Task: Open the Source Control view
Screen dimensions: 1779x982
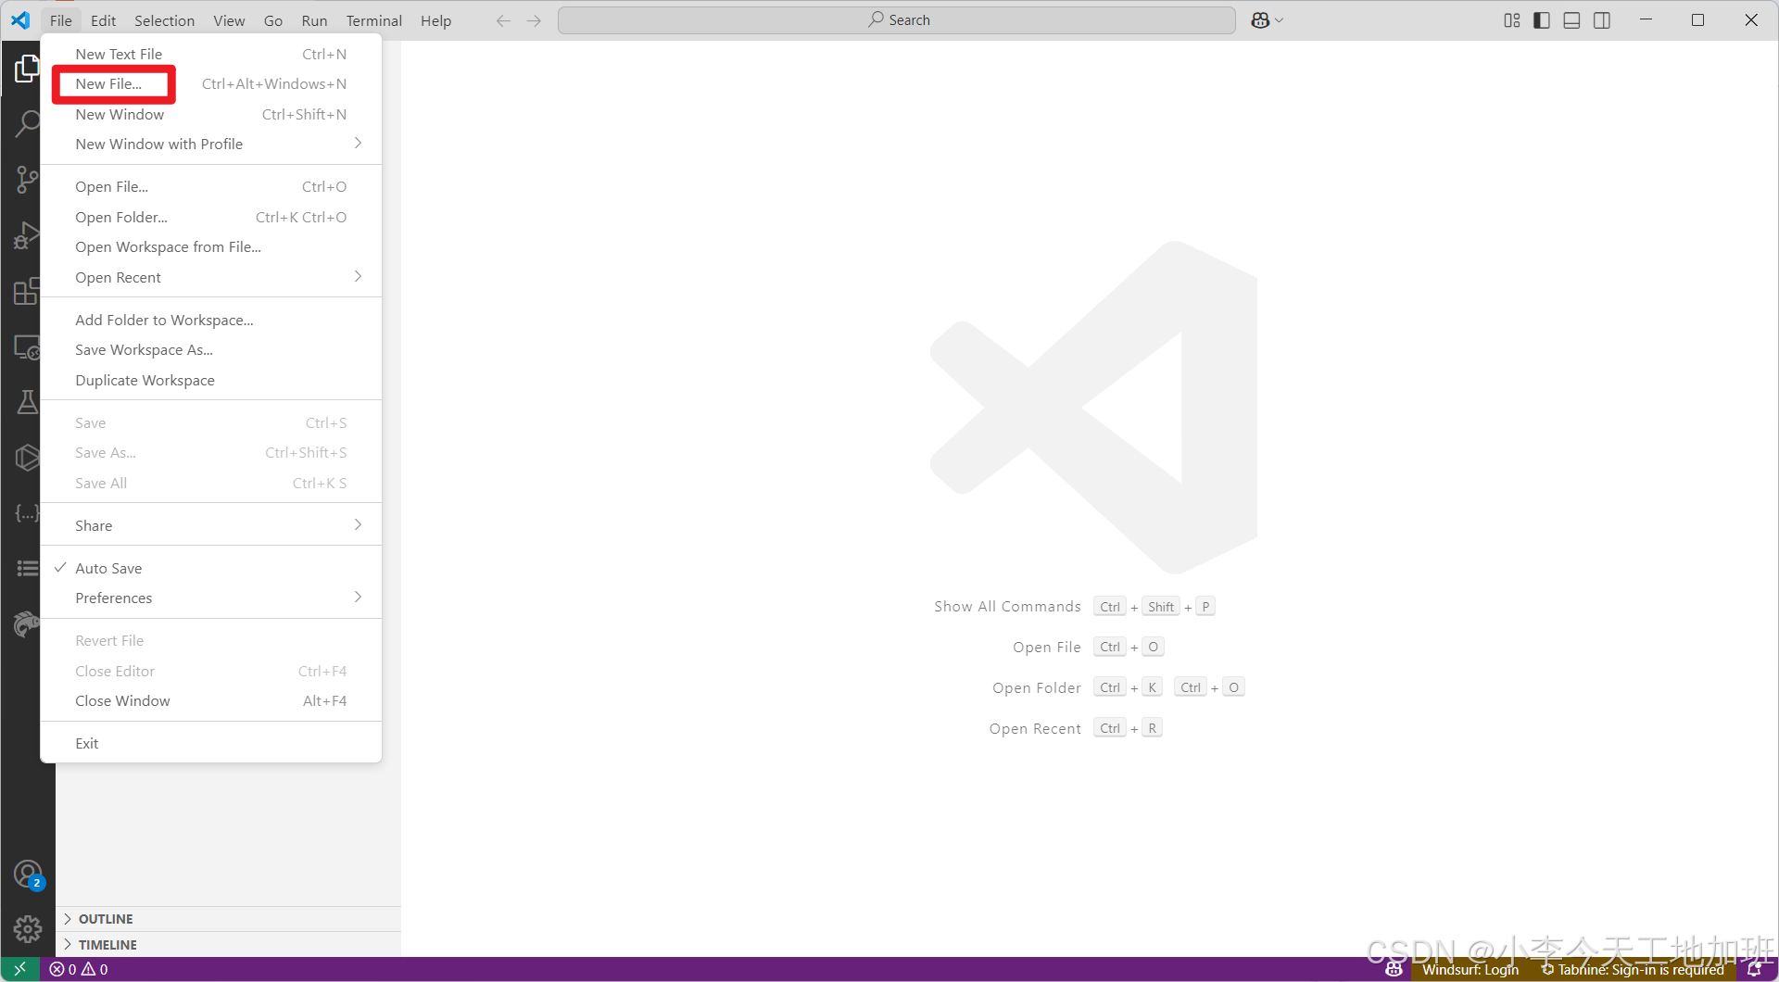Action: pos(27,180)
